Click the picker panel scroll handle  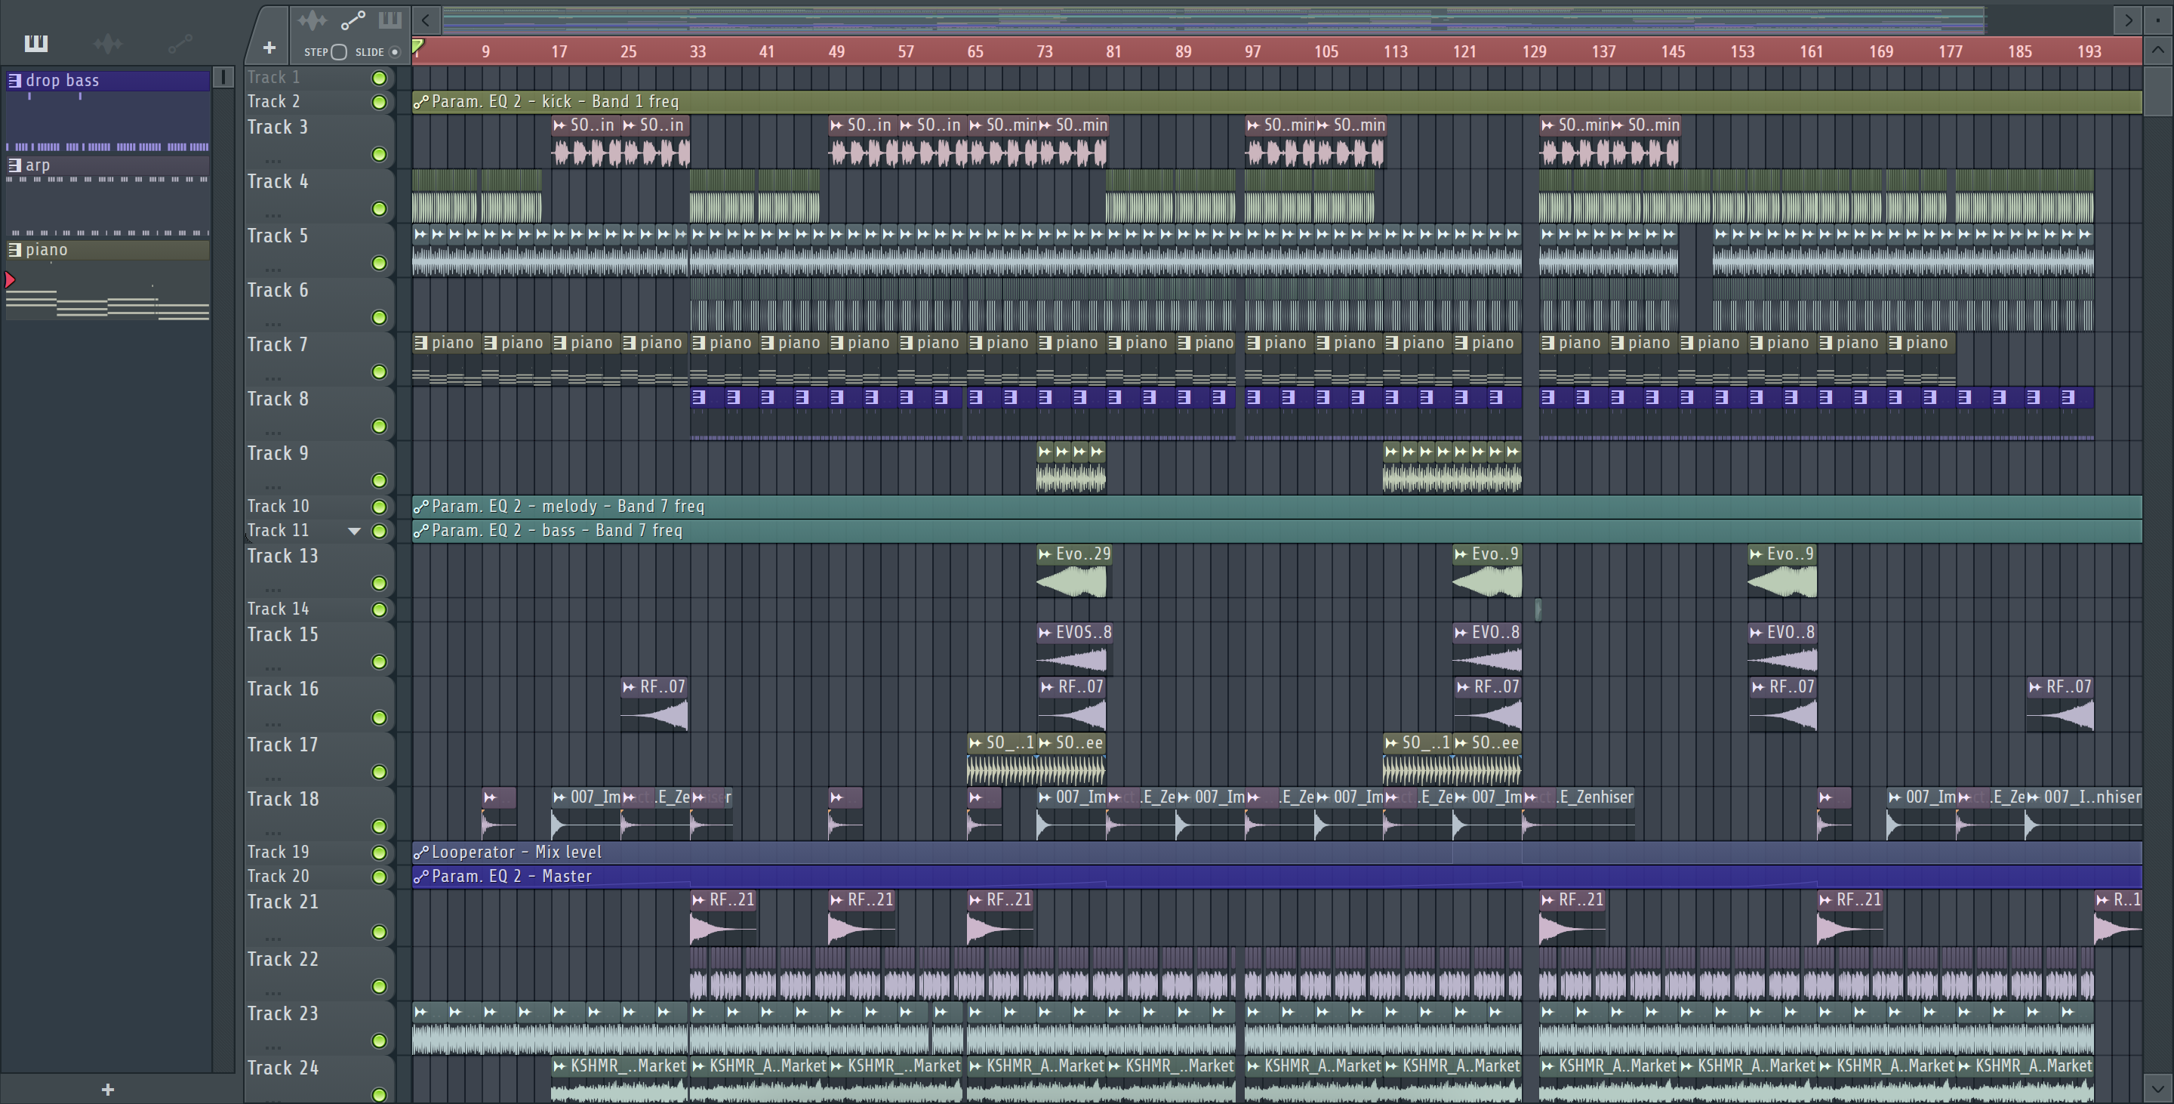click(222, 78)
